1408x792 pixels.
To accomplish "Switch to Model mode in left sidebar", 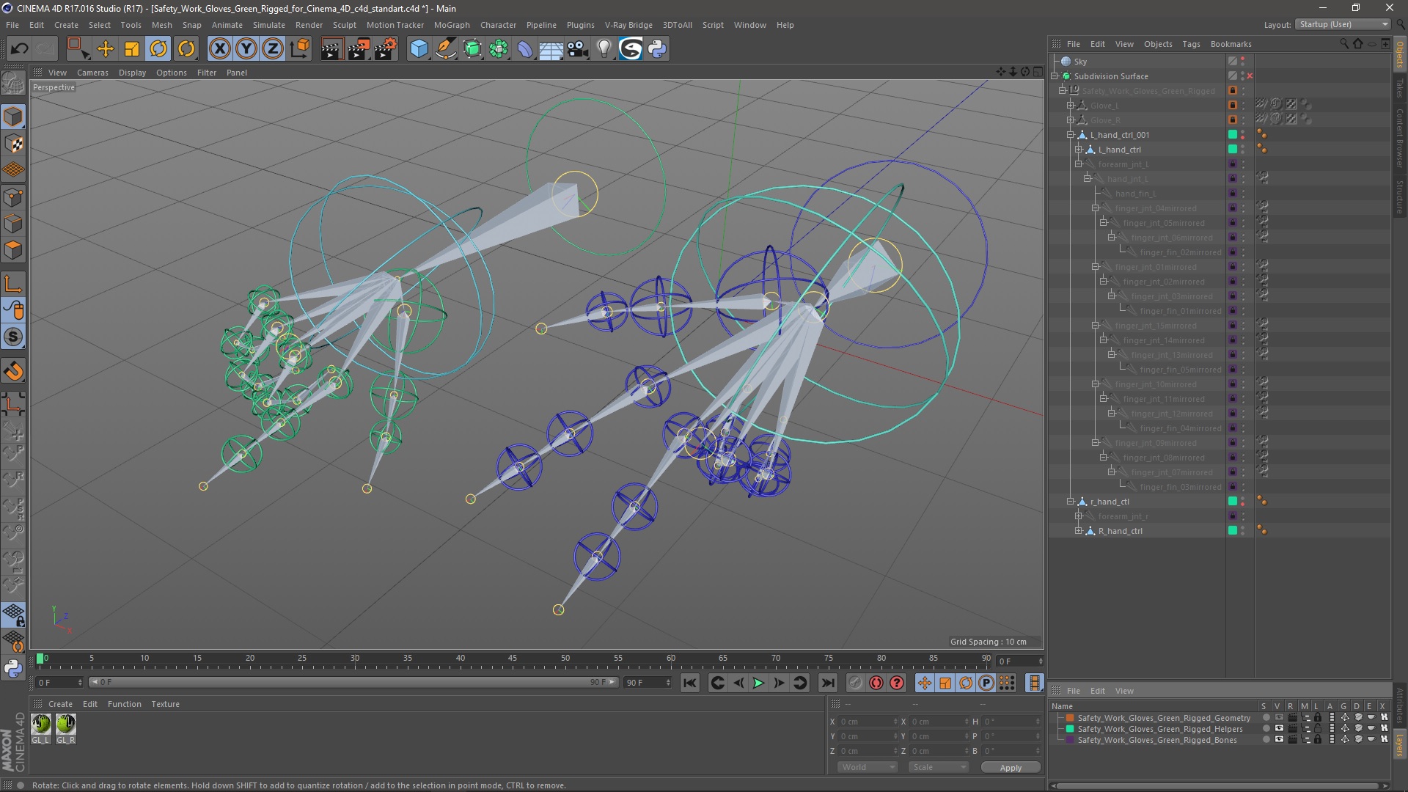I will (13, 117).
